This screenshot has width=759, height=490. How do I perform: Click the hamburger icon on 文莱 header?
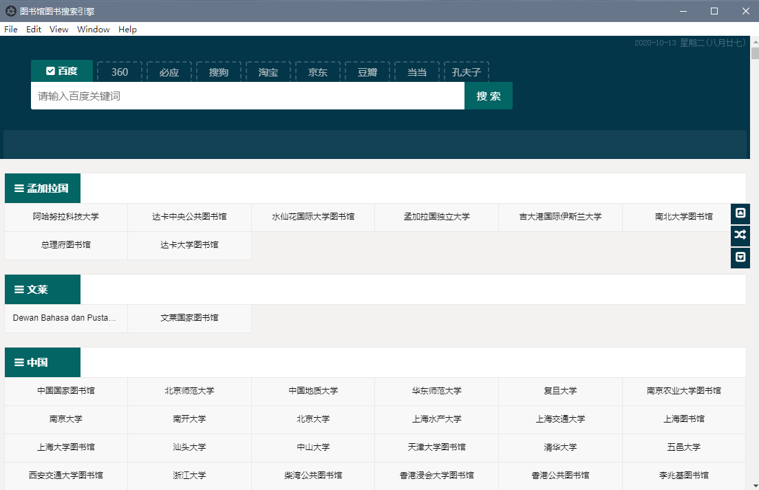19,289
